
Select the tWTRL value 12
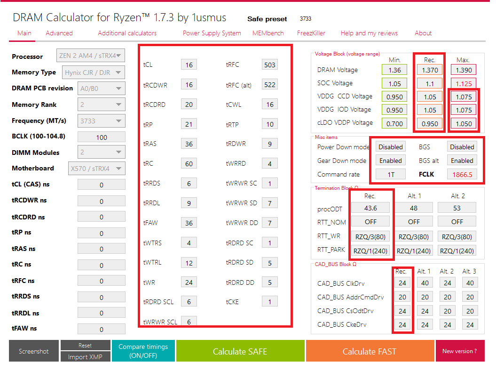[x=189, y=263]
